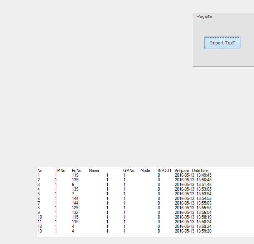254x244 pixels.
Task: Click the Import TexT button
Action: click(x=223, y=43)
